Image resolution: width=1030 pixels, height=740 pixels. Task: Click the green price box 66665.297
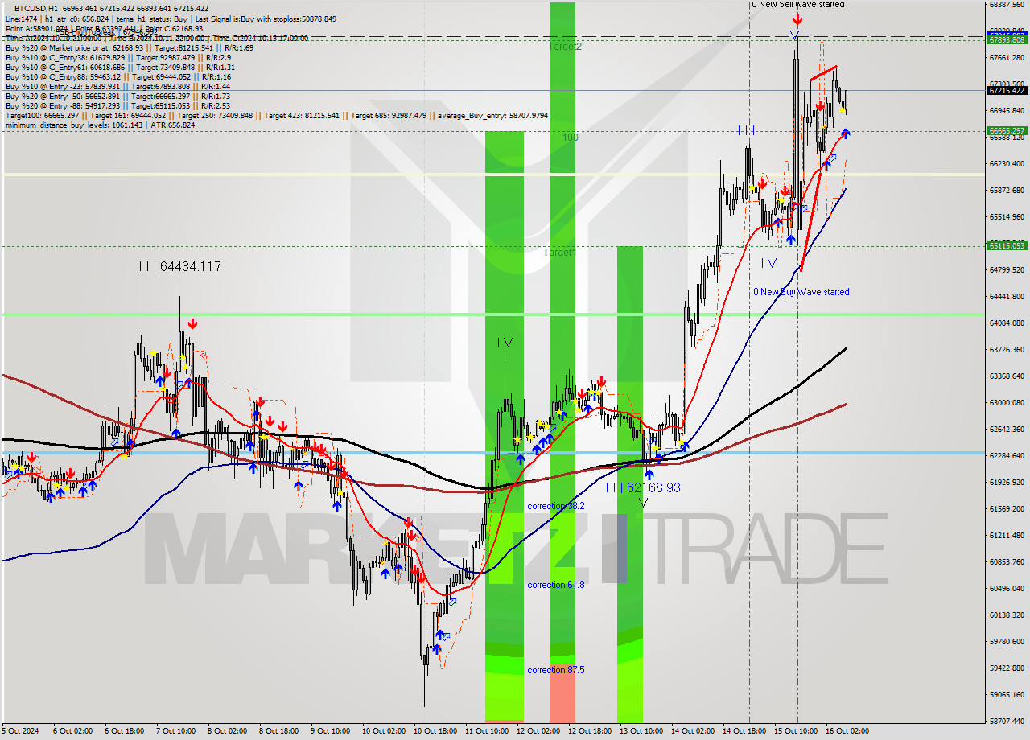click(1007, 130)
